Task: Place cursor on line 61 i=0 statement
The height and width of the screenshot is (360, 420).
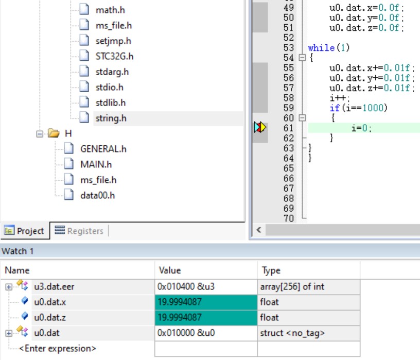Action: [362, 128]
